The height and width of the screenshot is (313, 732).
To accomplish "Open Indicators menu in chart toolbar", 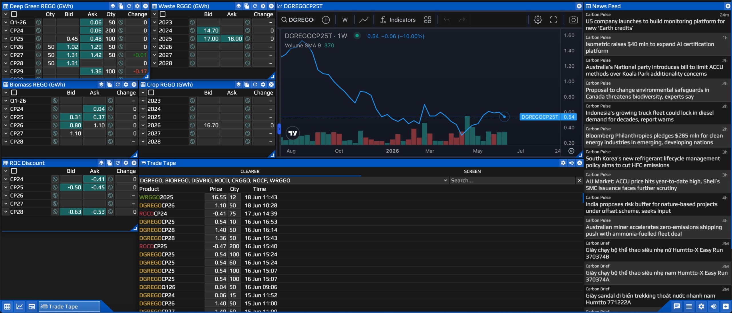I will tap(398, 20).
